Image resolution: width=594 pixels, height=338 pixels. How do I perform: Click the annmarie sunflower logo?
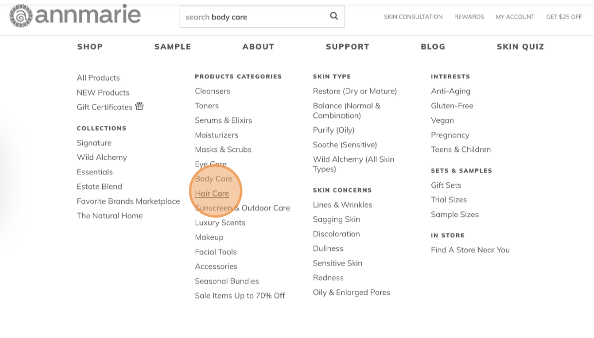(21, 16)
